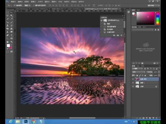Select the Clone Stamp tool
Screen dimensions: 166x124
click(x=8, y=25)
